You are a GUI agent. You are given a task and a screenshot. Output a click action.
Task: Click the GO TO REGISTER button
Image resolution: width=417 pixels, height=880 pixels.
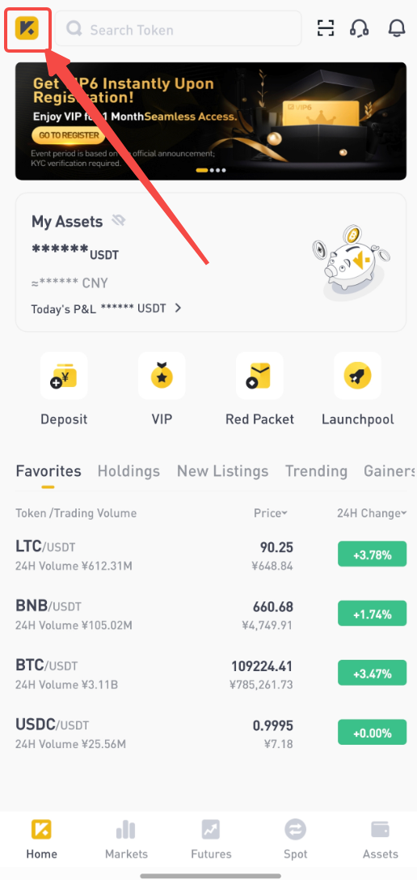69,135
